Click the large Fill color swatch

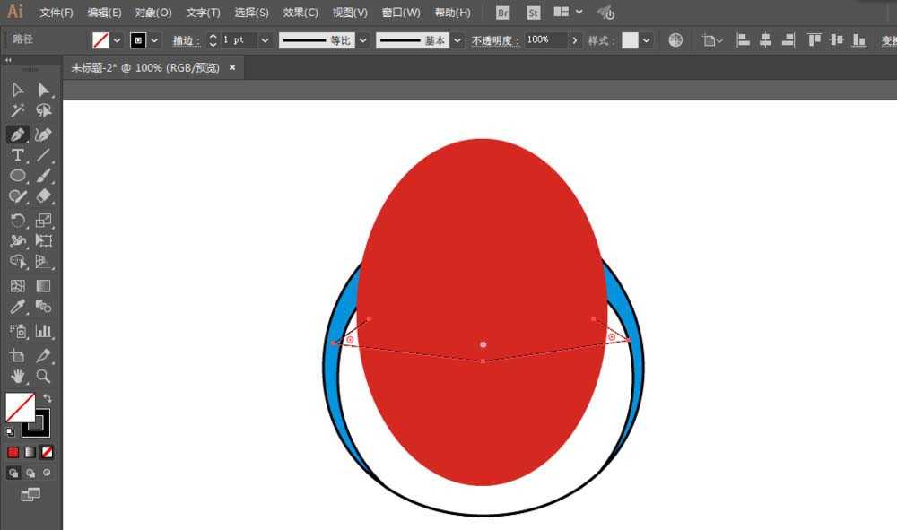pyautogui.click(x=20, y=408)
